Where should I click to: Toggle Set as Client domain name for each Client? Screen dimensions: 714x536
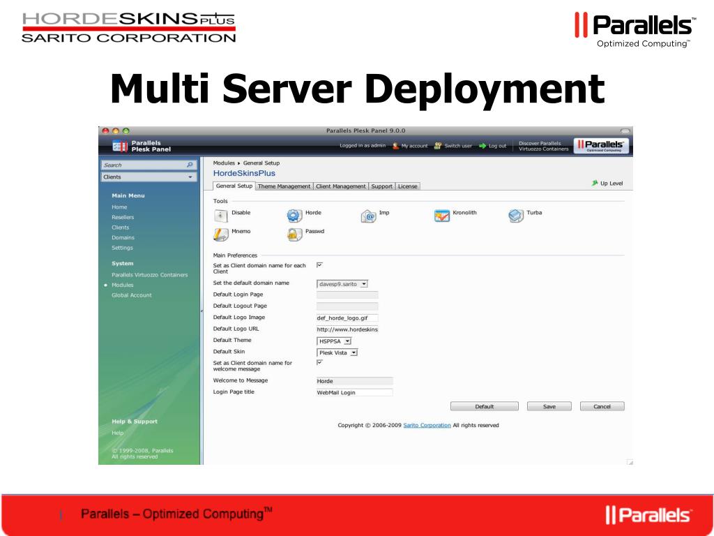click(319, 265)
